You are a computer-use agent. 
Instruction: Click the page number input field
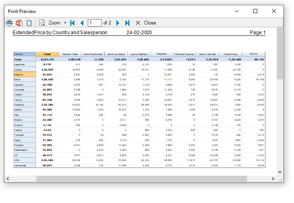tap(94, 23)
